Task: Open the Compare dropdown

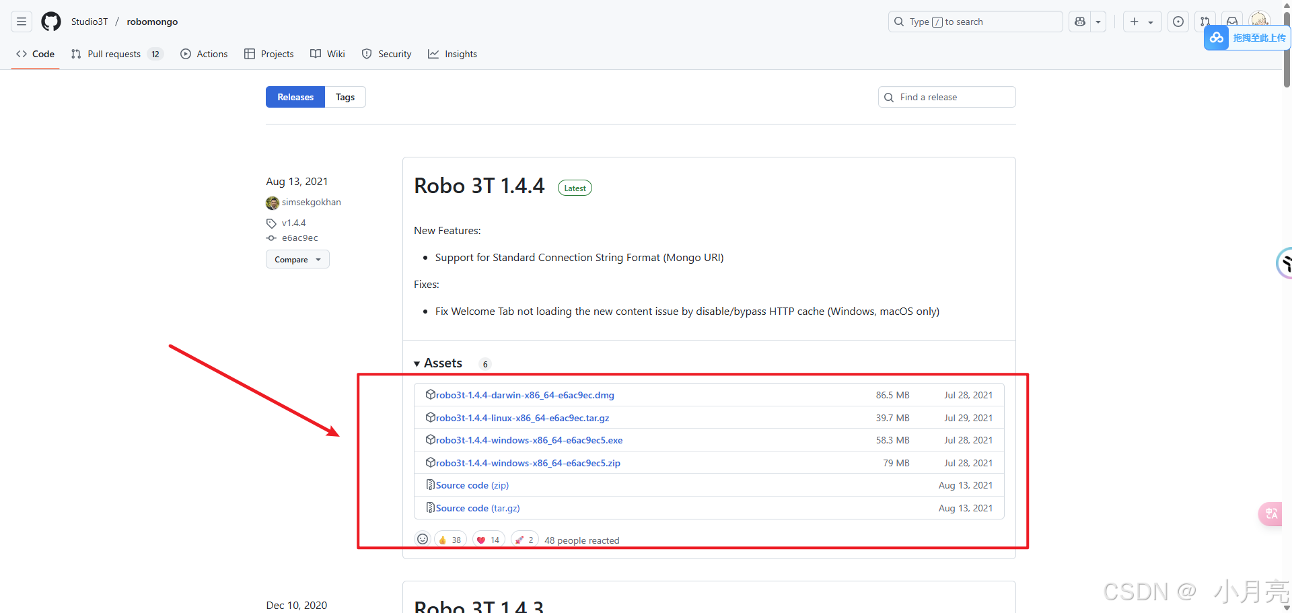Action: pos(297,260)
